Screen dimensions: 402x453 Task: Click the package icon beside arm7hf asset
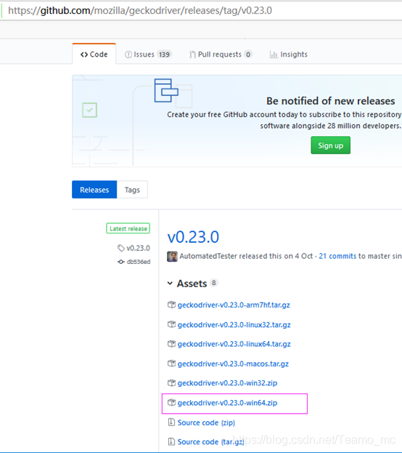click(x=171, y=305)
